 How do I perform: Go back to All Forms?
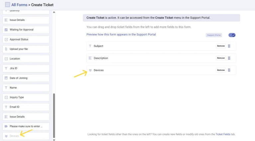coord(19,5)
